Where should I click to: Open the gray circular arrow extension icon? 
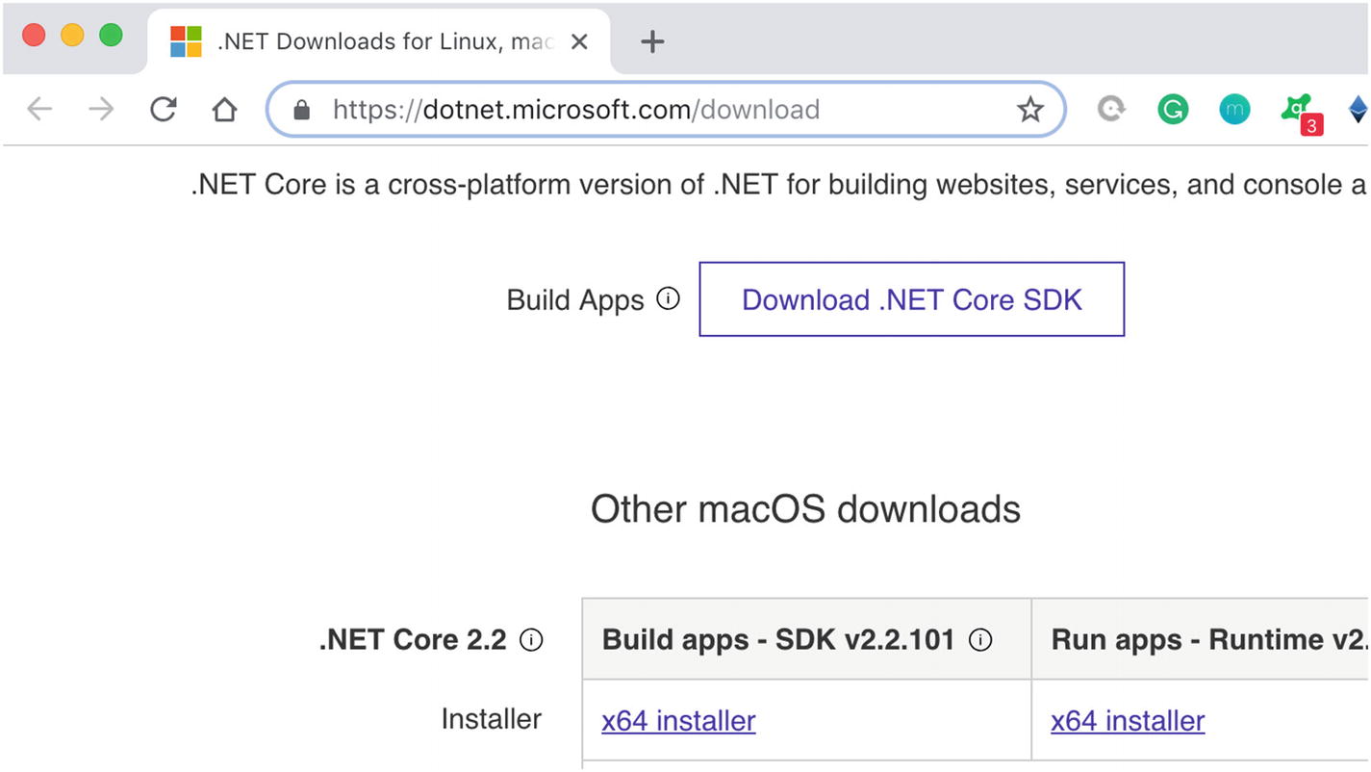coord(1111,110)
